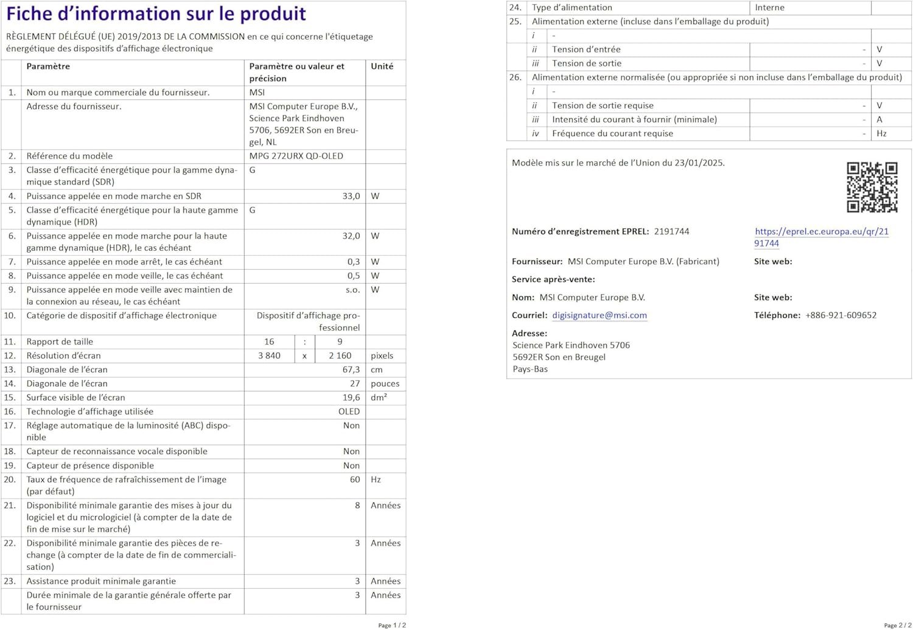Click the 'Fréquence du courant requise' row label
The height and width of the screenshot is (630, 913).
612,134
